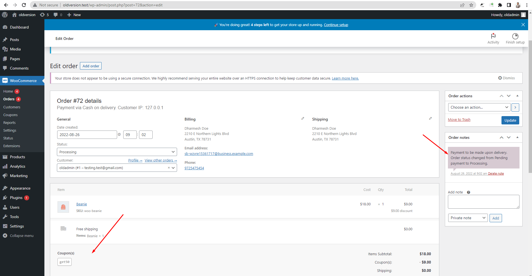Dismiss the setup banner via X icon
The image size is (532, 276).
[x=523, y=25]
